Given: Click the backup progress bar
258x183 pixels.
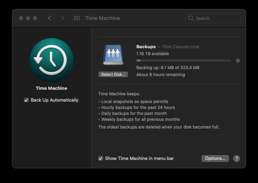Looking at the screenshot, I should (183, 60).
